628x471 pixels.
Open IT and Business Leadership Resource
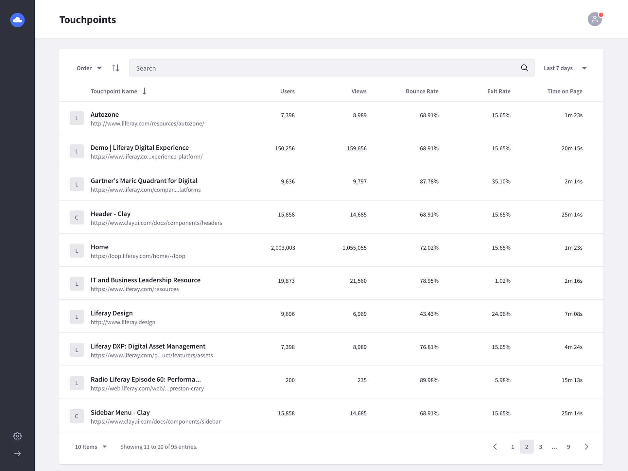coord(146,280)
